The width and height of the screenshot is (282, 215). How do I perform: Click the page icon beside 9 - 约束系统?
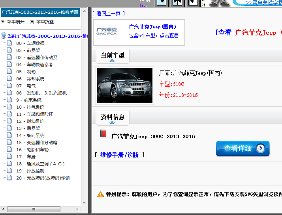[9, 100]
